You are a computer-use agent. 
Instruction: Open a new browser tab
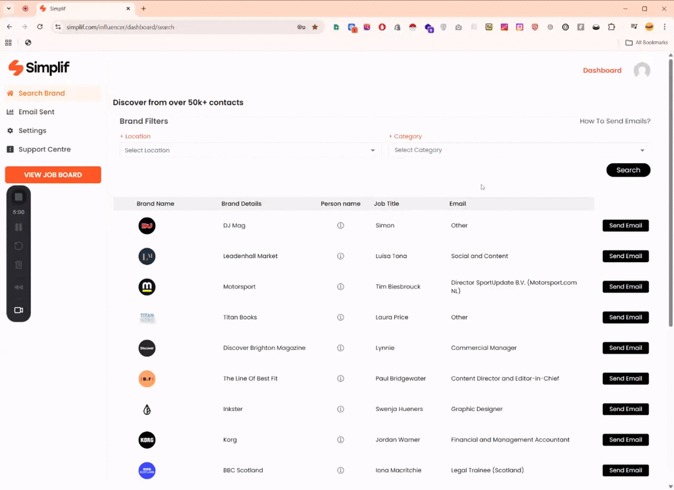pos(143,9)
